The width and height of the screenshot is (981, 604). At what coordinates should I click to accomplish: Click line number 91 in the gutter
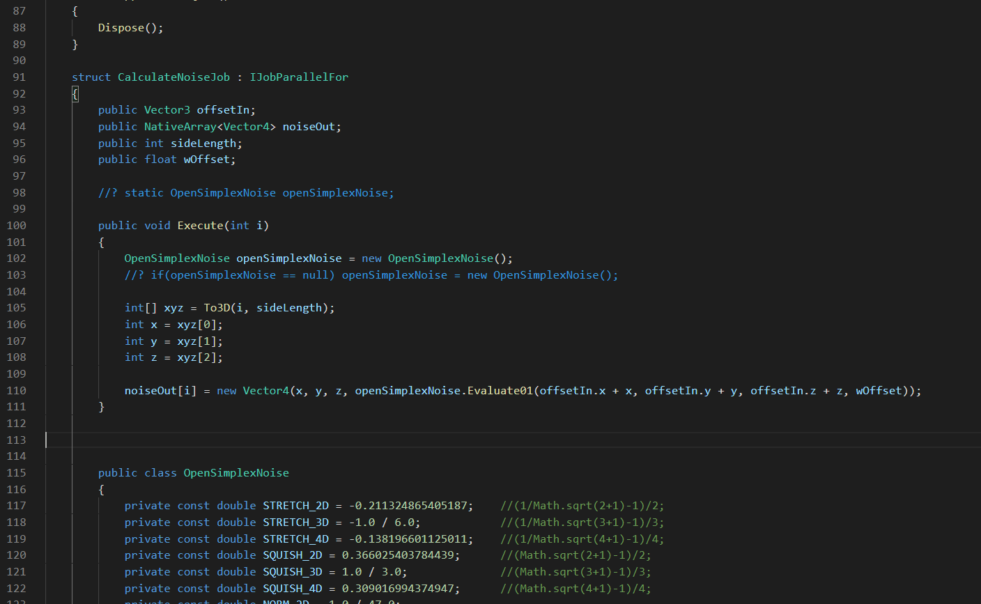coord(20,77)
